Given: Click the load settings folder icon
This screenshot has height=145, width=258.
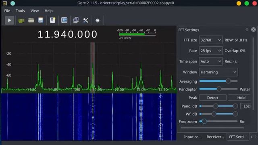Looking at the screenshot, I should 31,20.
